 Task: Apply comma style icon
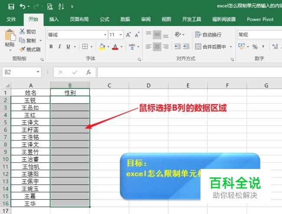click(x=263, y=47)
